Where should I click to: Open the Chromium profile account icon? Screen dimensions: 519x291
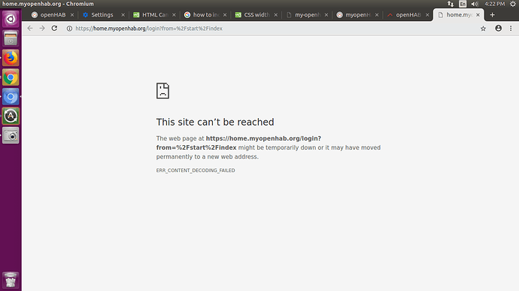click(x=498, y=29)
